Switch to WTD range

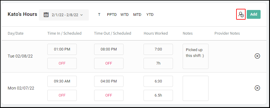coord(124,15)
